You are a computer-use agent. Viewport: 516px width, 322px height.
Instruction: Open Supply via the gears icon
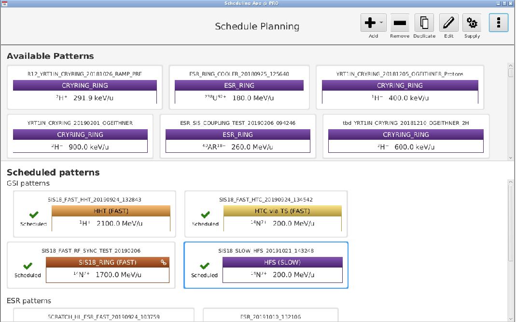tap(472, 23)
